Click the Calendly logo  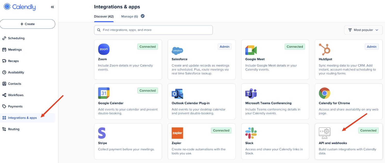click(20, 7)
